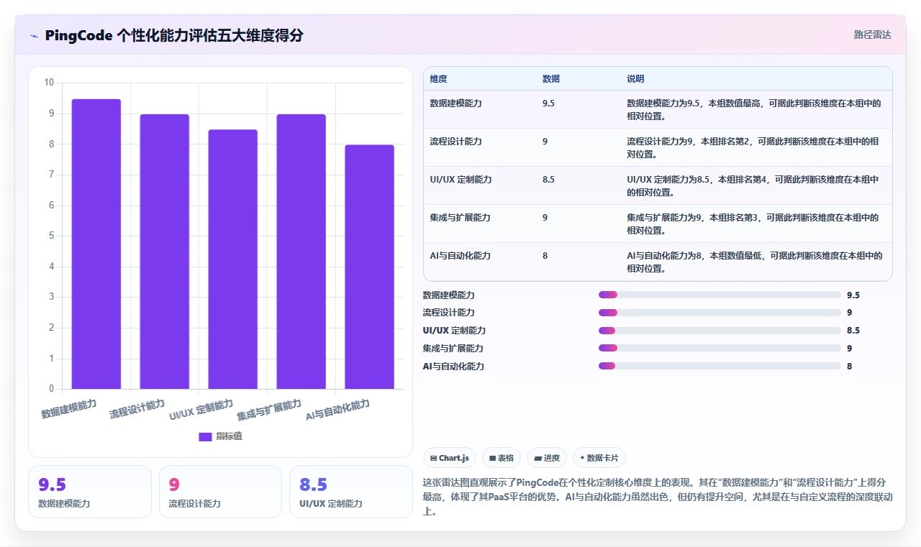
Task: Click the 数据 column header
Action: pyautogui.click(x=551, y=79)
